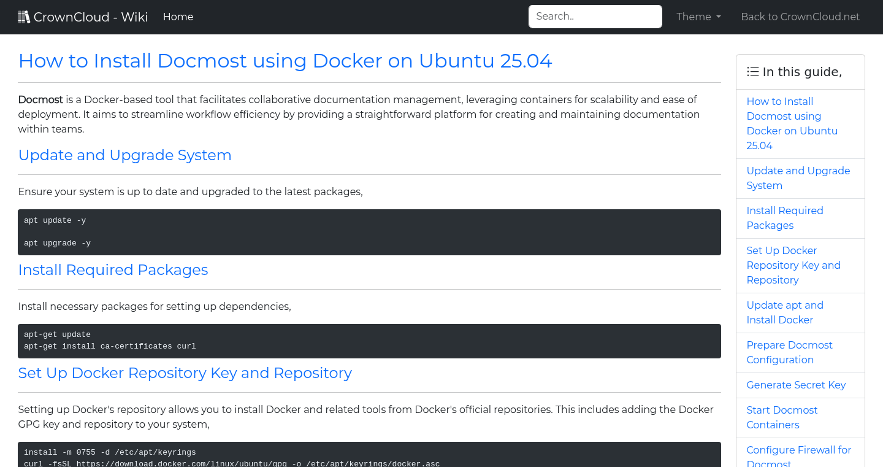Select 'Generate Secret Key' in sidebar
Image resolution: width=883 pixels, height=467 pixels.
(795, 385)
